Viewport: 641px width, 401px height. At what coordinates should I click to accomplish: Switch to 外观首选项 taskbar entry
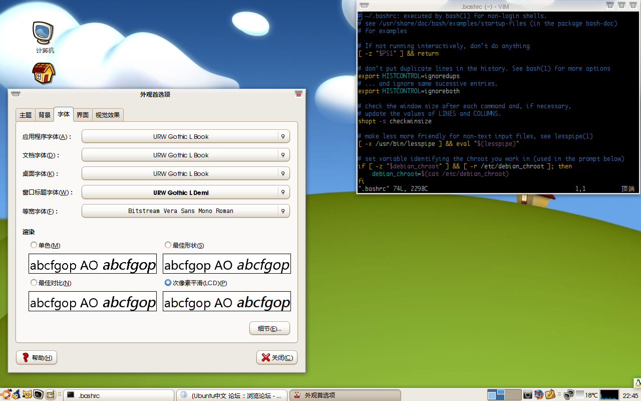[x=346, y=395]
